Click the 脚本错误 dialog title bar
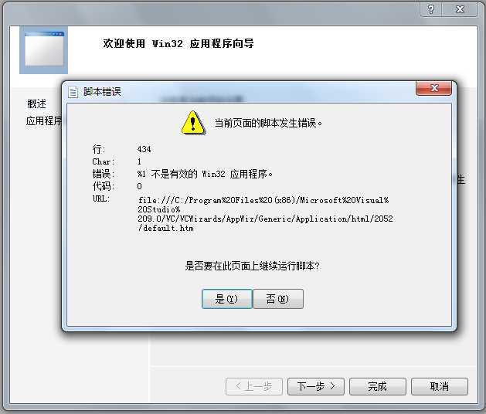486x414 pixels. click(x=242, y=92)
